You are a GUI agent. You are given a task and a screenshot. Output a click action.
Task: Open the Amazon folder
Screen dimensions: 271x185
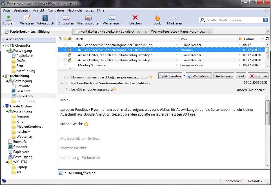(23, 116)
